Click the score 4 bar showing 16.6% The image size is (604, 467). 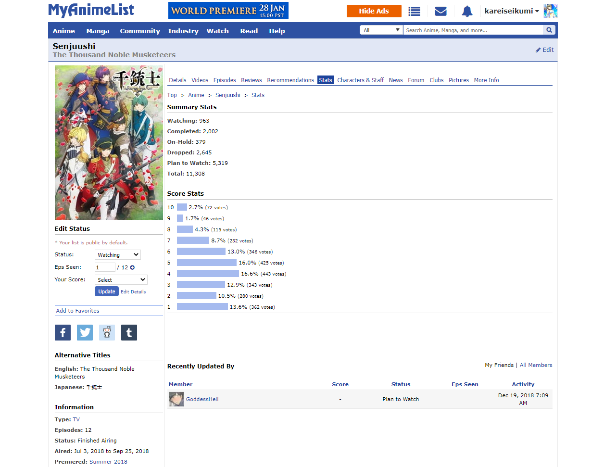point(208,274)
